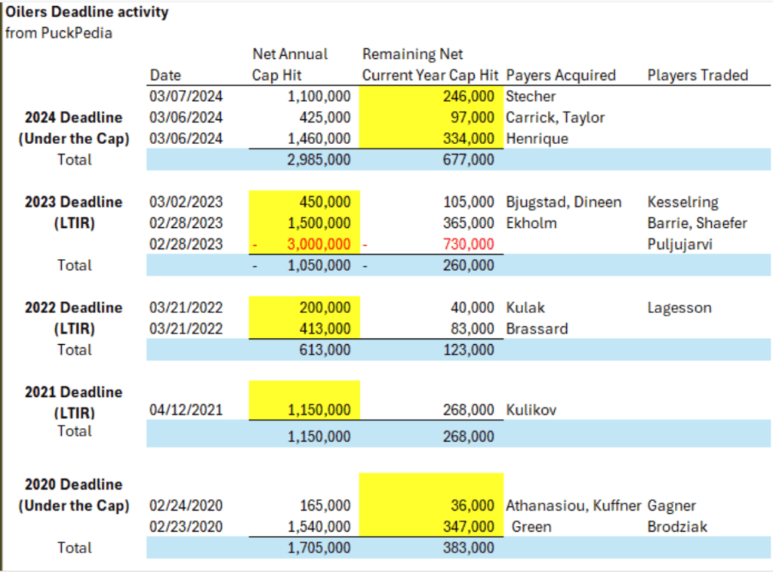Click the Lagesson traded player cell

(x=679, y=307)
